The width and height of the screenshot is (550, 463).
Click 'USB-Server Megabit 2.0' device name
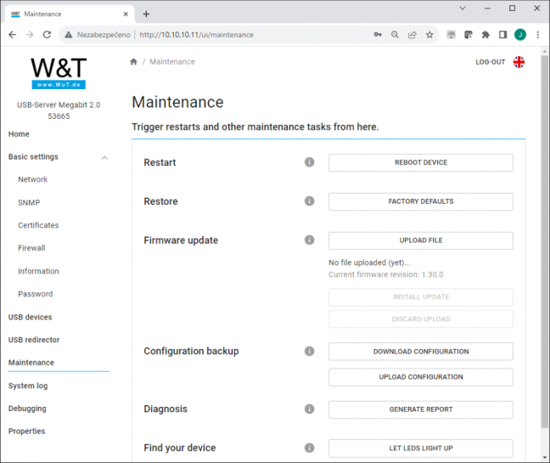59,105
